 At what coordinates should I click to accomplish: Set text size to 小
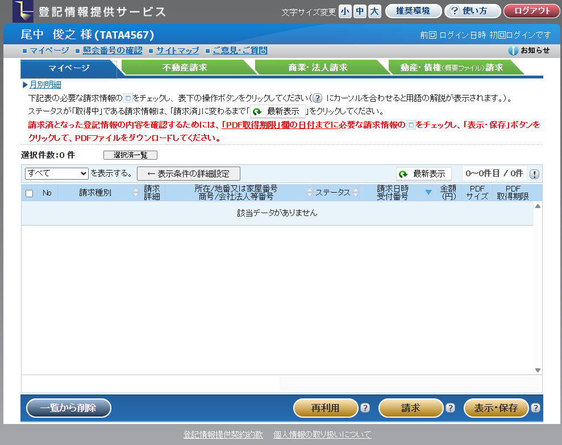[345, 11]
